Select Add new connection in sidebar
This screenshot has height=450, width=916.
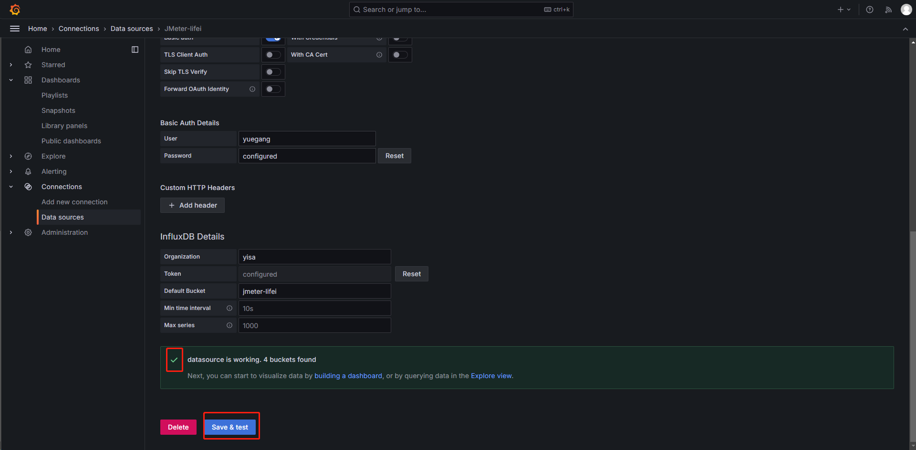[74, 202]
